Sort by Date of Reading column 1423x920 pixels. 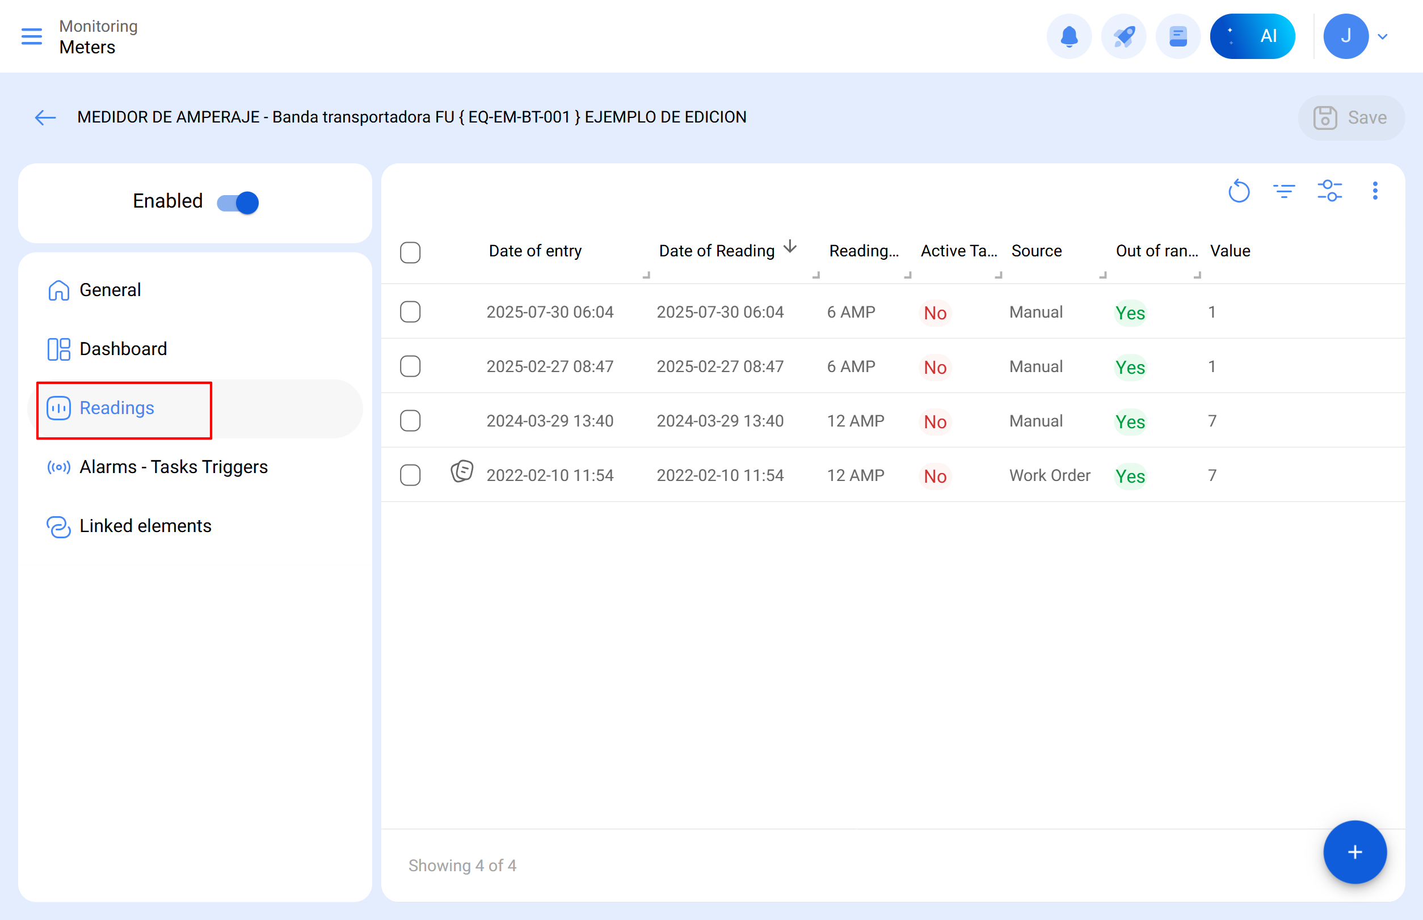click(716, 251)
